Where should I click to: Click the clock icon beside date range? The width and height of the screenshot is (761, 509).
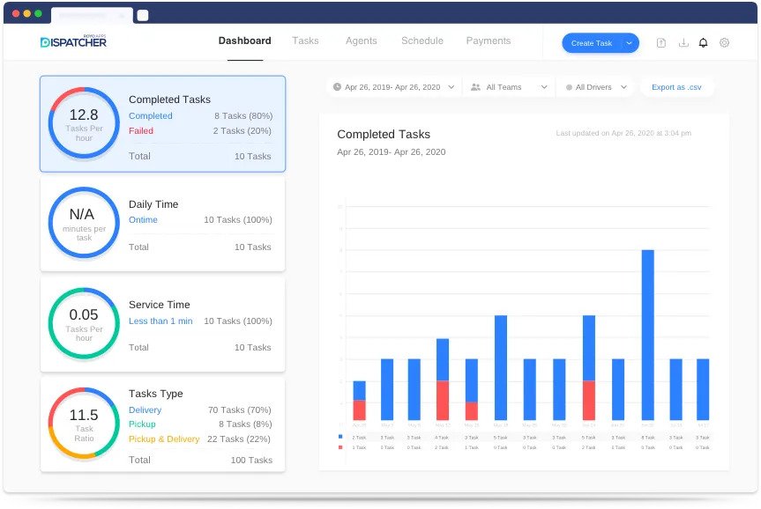(337, 87)
